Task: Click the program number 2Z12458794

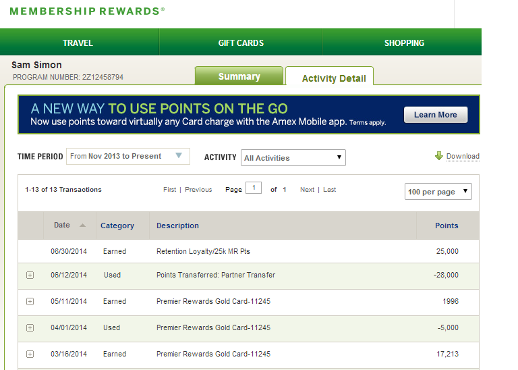Action: click(103, 77)
